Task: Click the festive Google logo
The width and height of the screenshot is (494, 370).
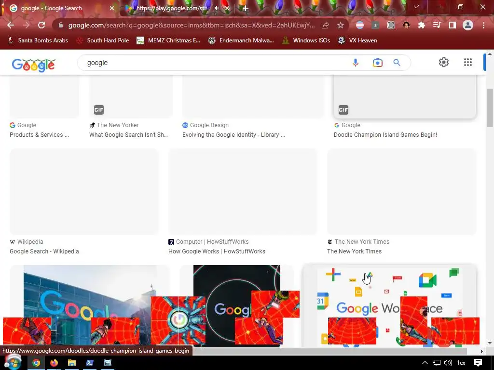Action: pyautogui.click(x=33, y=65)
